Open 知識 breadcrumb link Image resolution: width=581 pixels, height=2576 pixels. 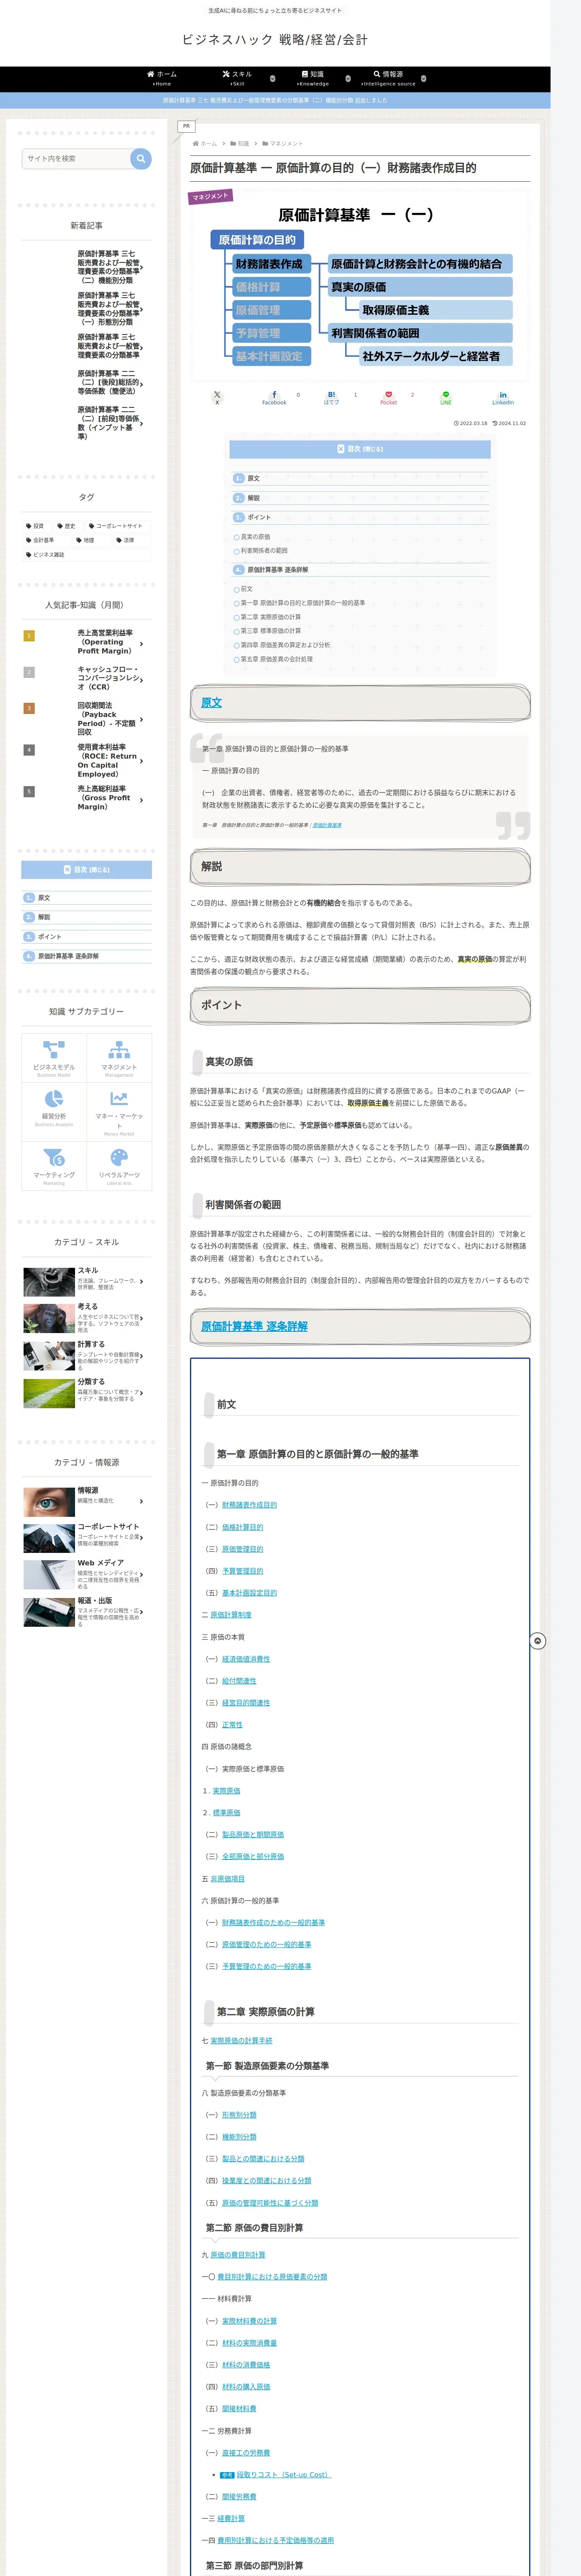240,144
